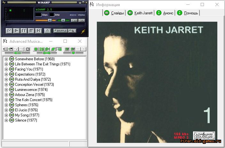
Task: Close the Winamp player window
Action: 86,3
